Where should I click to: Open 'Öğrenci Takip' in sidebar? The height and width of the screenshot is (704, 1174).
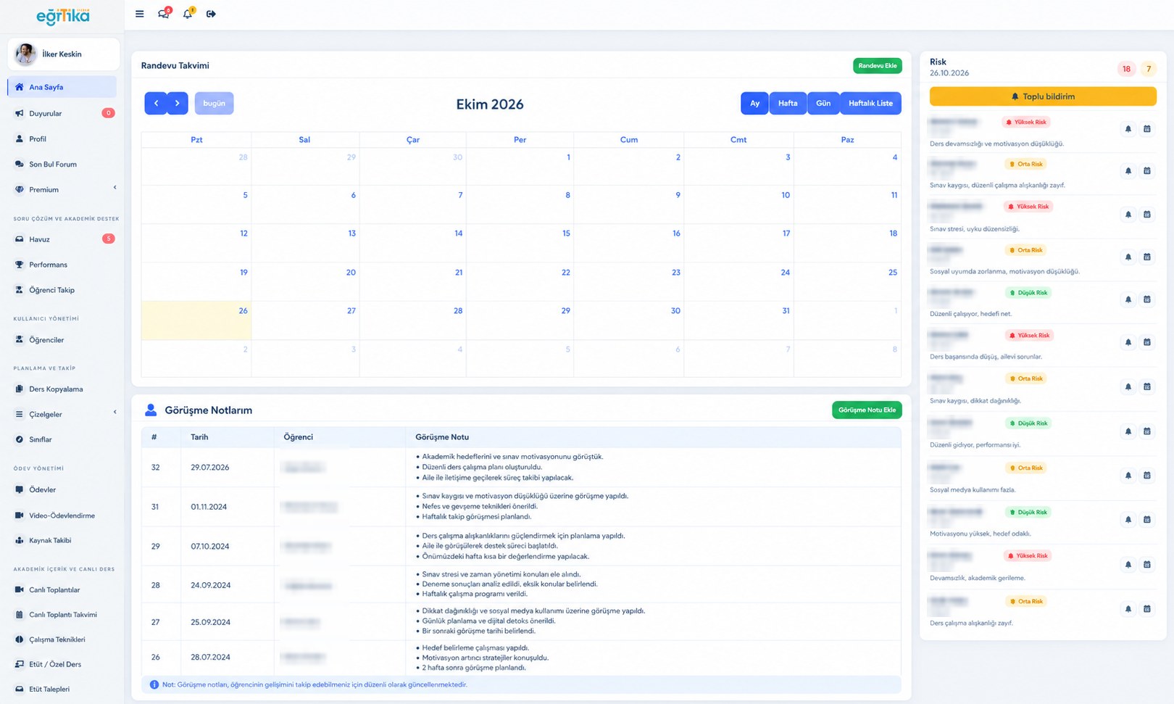click(64, 290)
